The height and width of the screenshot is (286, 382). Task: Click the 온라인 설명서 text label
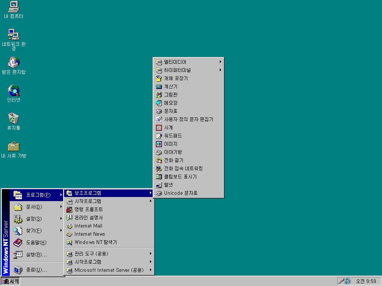point(89,217)
